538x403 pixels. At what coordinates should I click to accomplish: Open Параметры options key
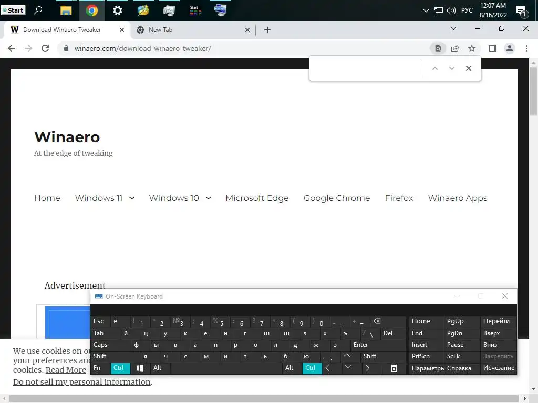pyautogui.click(x=428, y=368)
